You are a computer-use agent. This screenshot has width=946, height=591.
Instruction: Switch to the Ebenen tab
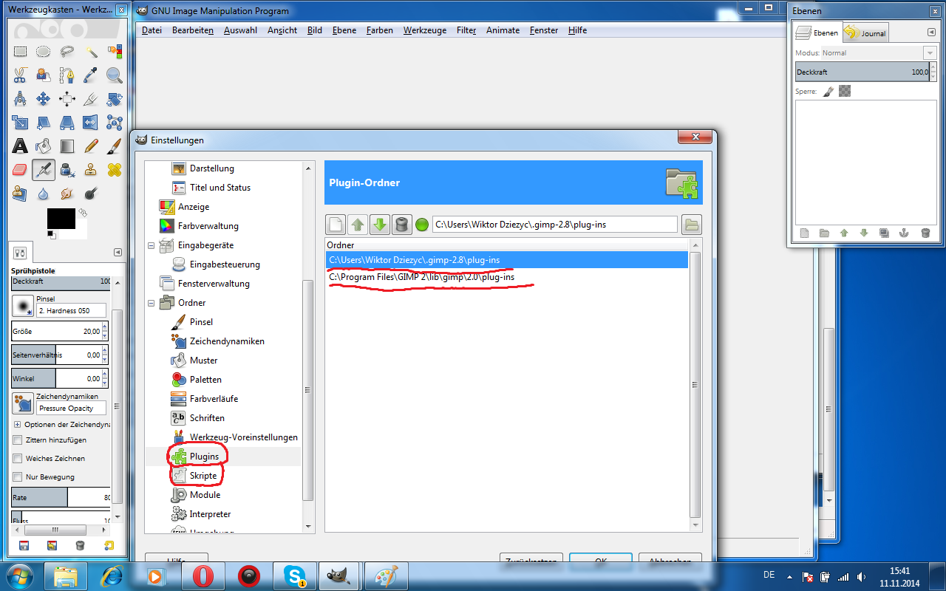point(817,33)
